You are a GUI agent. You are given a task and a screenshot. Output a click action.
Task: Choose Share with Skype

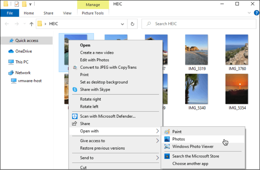click(x=116, y=89)
